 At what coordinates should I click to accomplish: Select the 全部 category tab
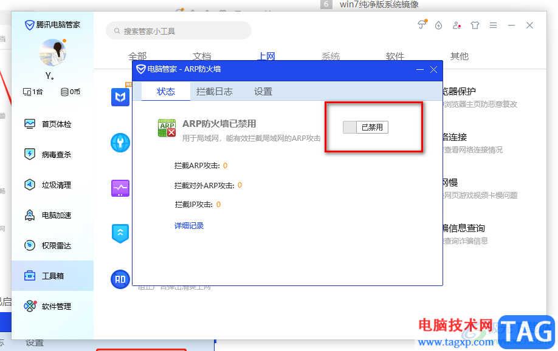(x=137, y=56)
